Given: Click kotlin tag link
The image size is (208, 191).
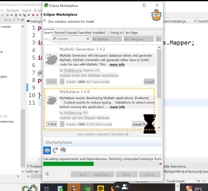Looking at the screenshot, I should click(76, 75).
